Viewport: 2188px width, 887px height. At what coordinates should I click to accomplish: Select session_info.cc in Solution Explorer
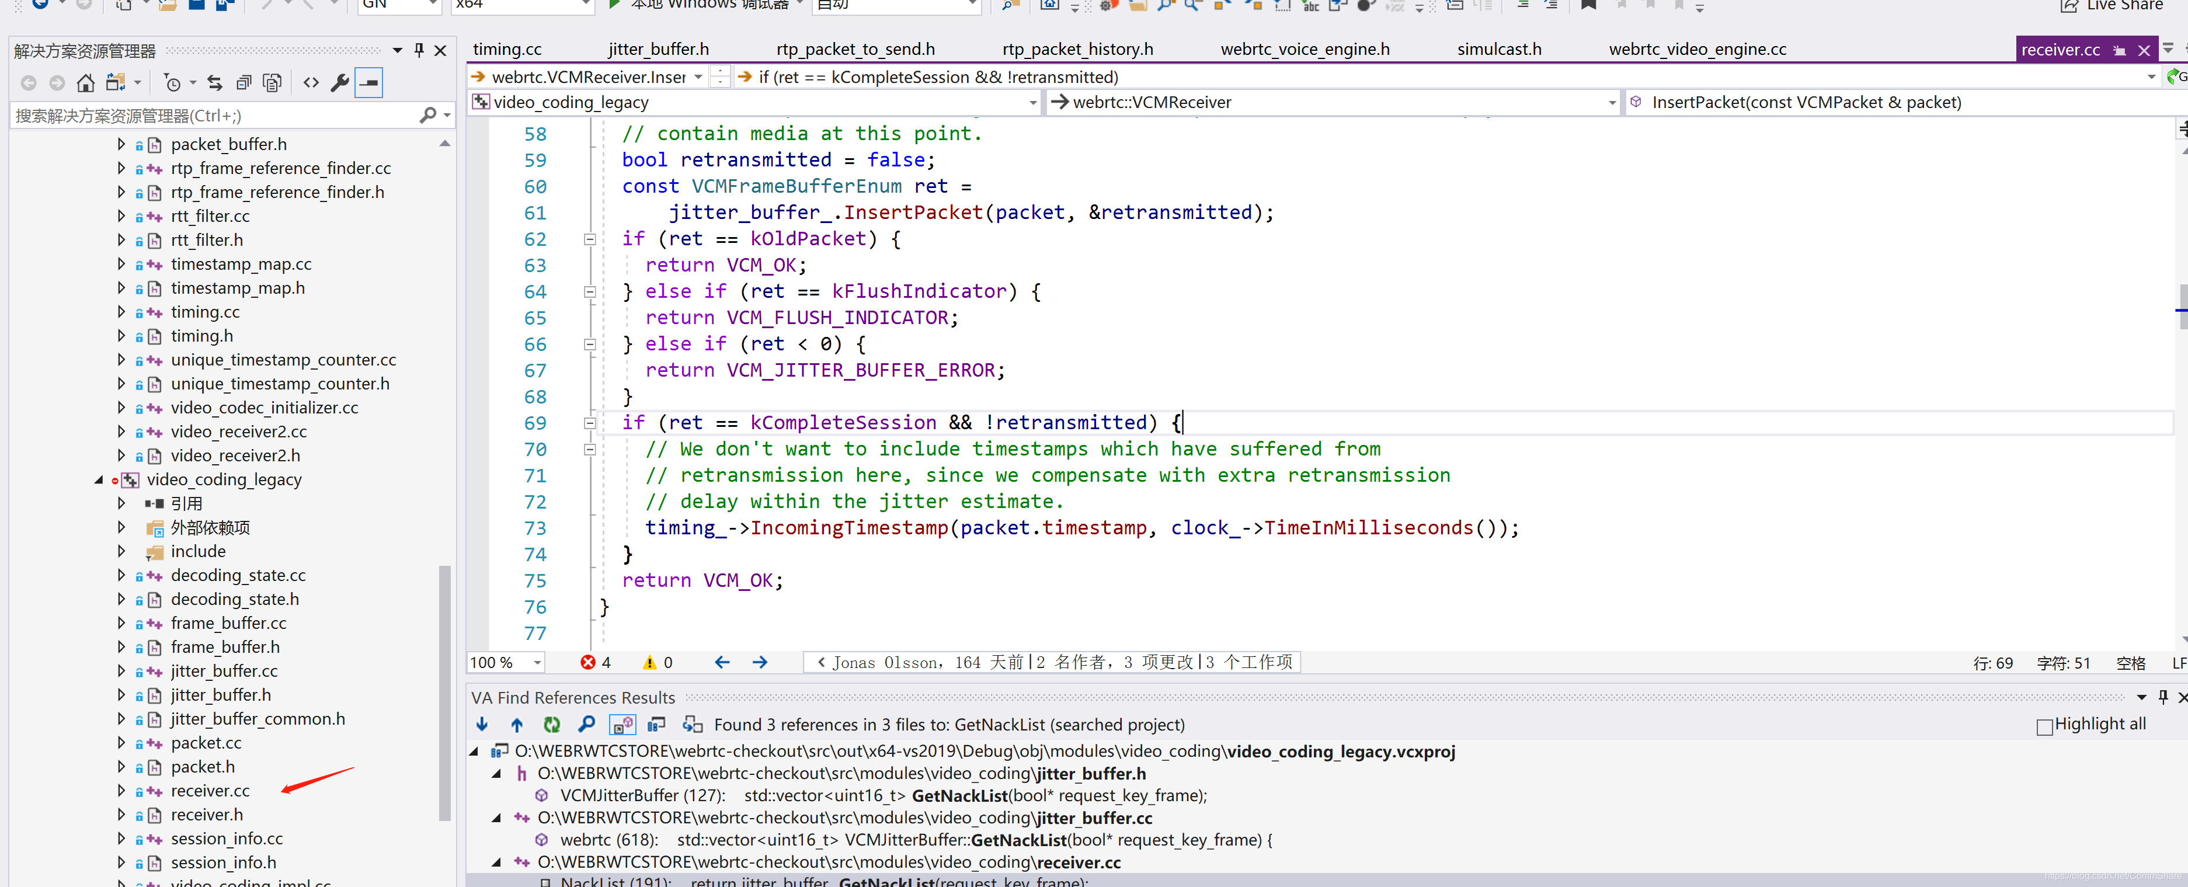(226, 839)
